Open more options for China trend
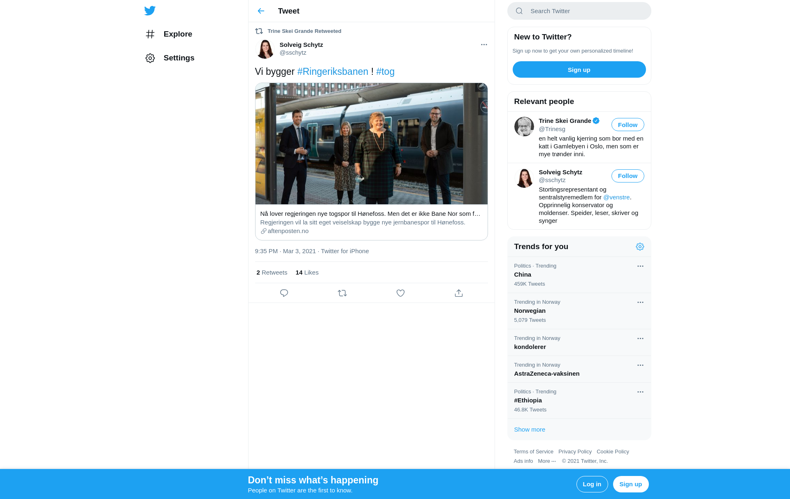790x499 pixels. coord(640,266)
